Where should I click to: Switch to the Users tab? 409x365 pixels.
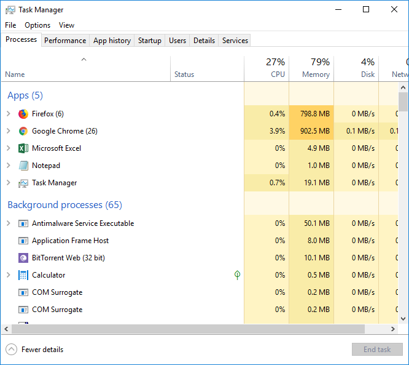click(x=177, y=41)
